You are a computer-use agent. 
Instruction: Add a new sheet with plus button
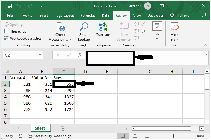click(63, 128)
